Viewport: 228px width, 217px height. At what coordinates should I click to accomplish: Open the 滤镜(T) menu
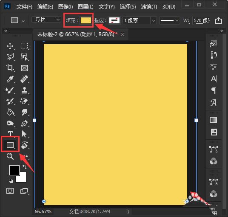point(149,7)
